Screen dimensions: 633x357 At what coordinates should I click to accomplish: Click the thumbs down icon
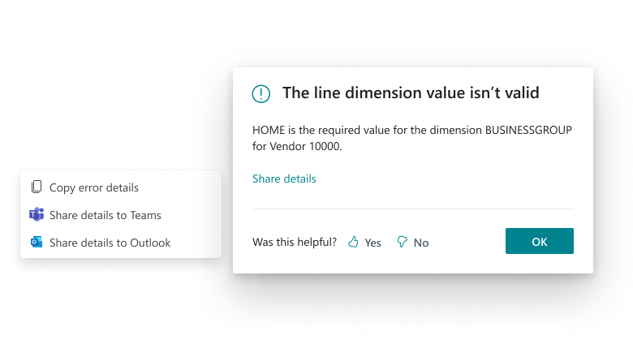[x=402, y=242]
